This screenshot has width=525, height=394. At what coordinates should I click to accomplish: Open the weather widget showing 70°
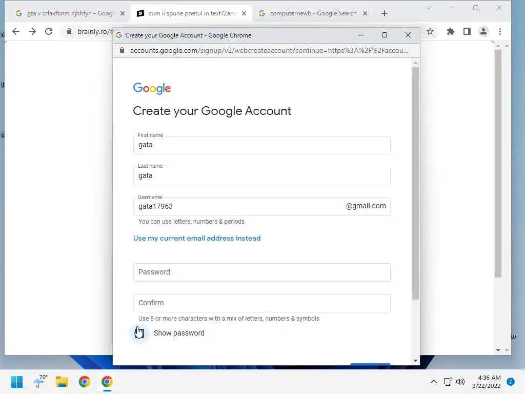[x=41, y=381]
